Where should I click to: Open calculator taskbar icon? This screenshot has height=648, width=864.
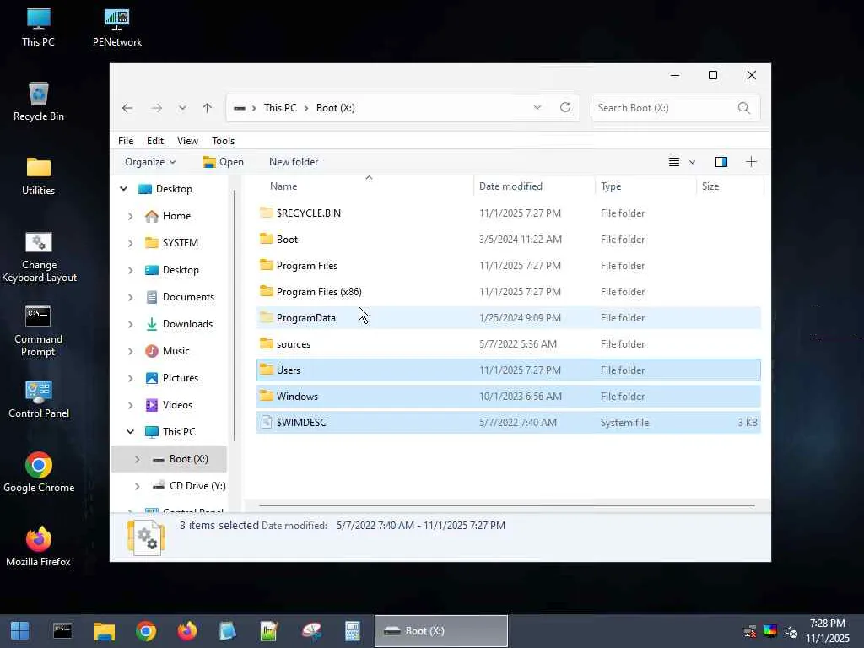(x=353, y=631)
